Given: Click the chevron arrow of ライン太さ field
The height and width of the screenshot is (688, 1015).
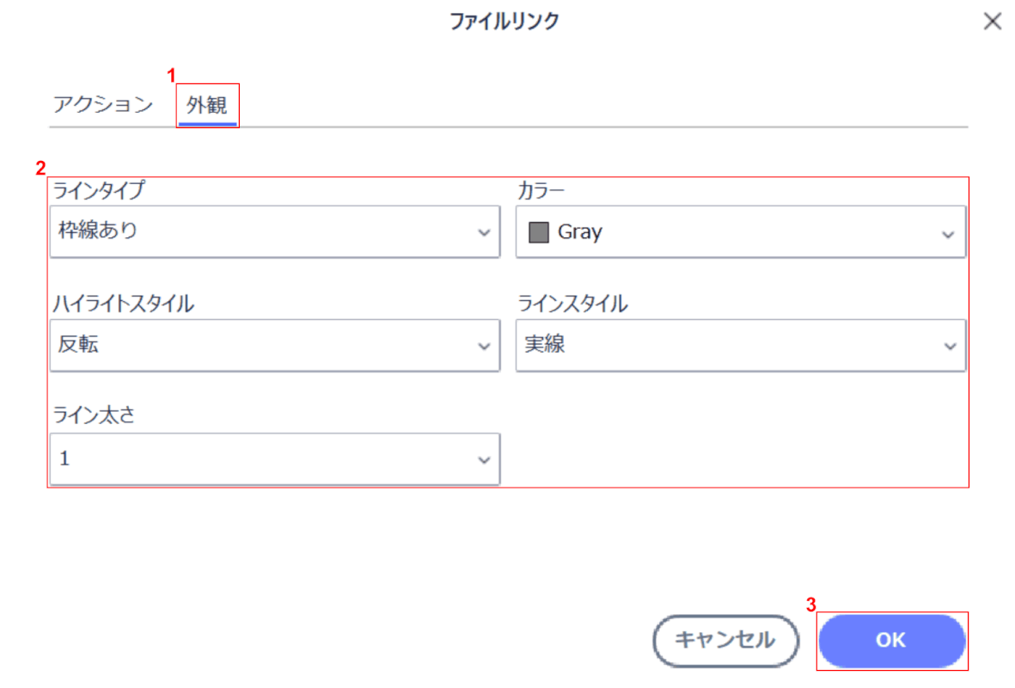Looking at the screenshot, I should tap(484, 460).
